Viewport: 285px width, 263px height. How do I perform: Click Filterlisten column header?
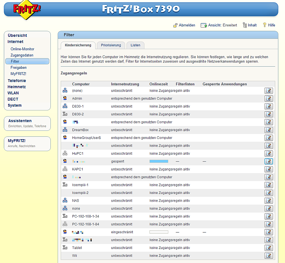185,84
